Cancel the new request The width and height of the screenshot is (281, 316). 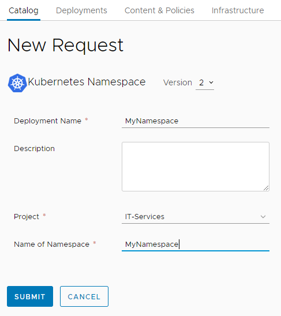pyautogui.click(x=84, y=296)
